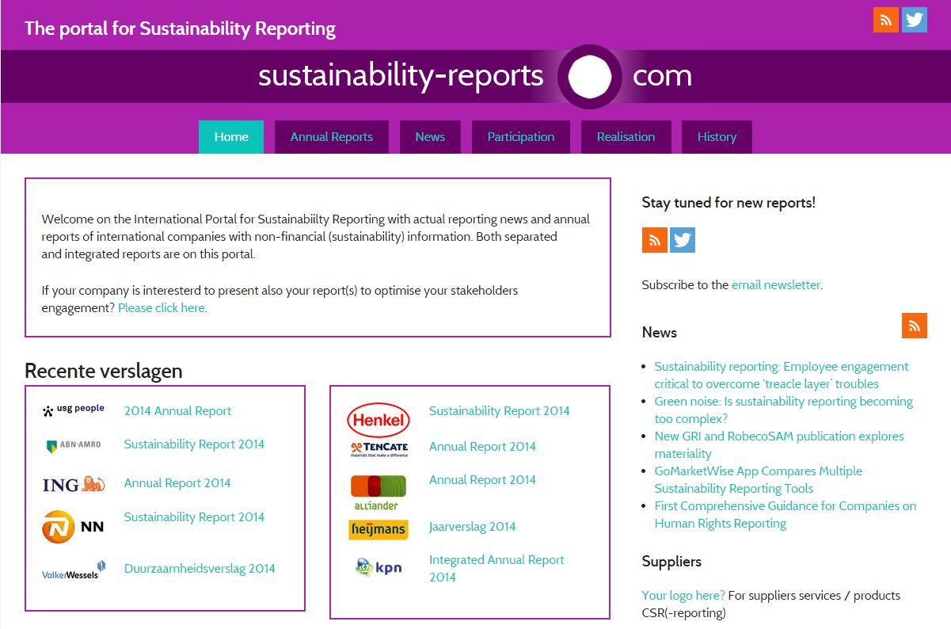Go to the History tab
The height and width of the screenshot is (629, 951).
coord(716,136)
